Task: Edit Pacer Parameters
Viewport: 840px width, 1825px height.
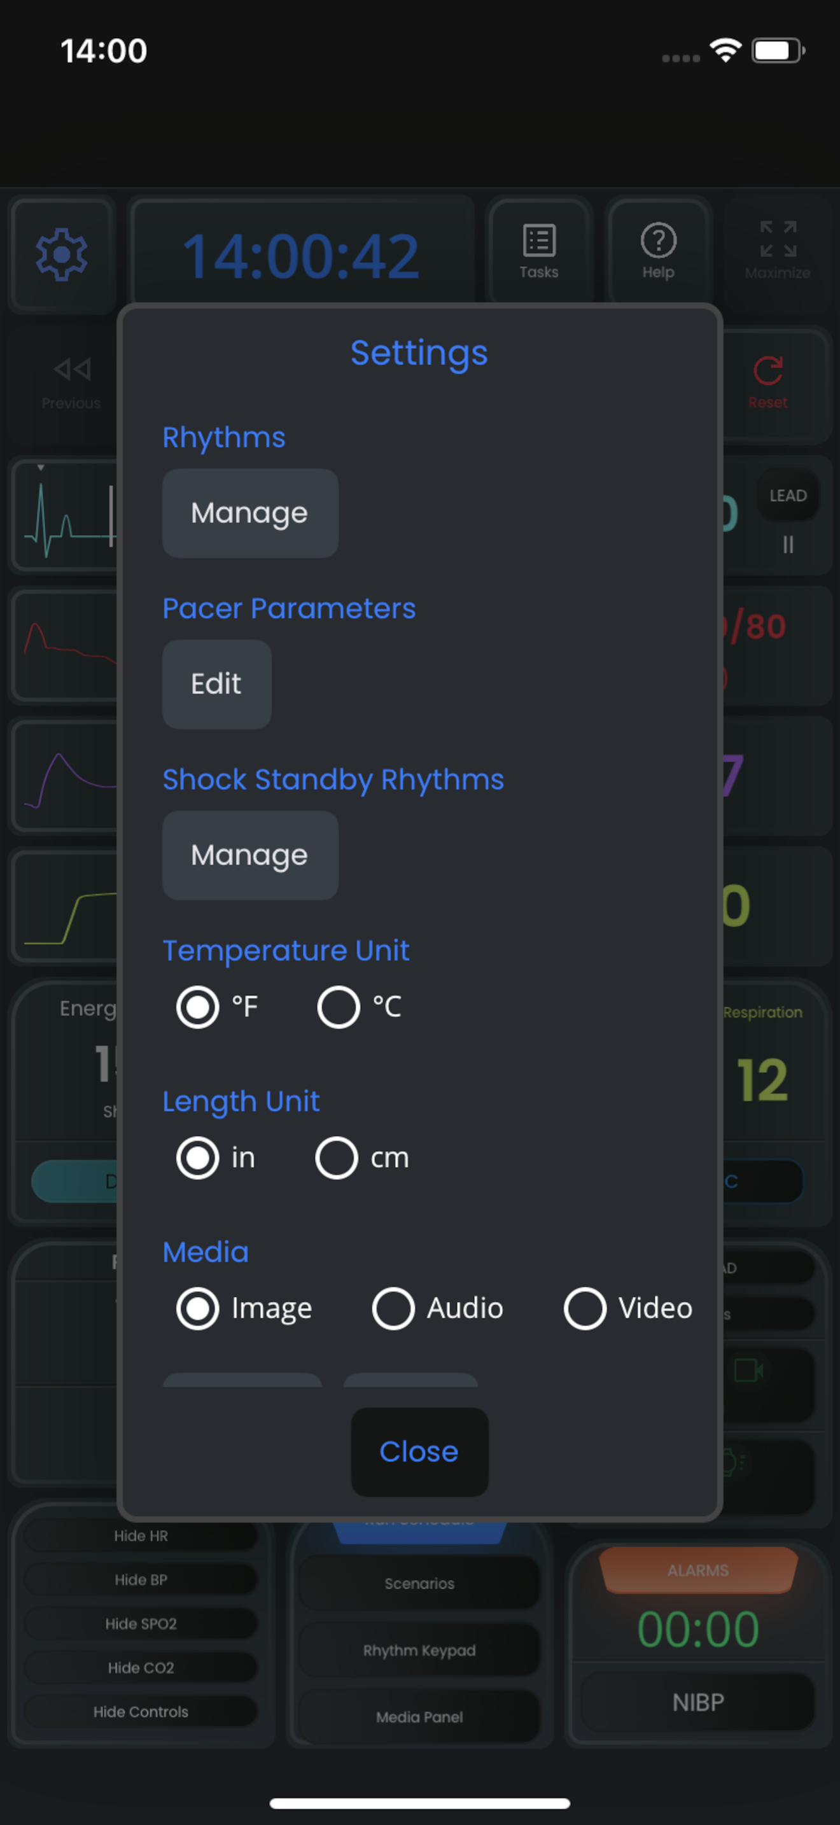Action: pos(217,685)
